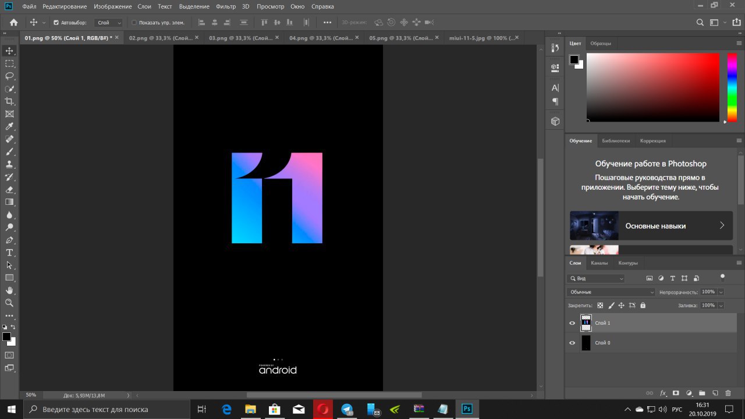Create a new layer with the page icon
745x419 pixels.
click(715, 393)
